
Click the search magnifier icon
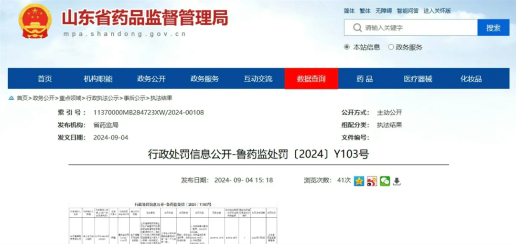point(357,28)
